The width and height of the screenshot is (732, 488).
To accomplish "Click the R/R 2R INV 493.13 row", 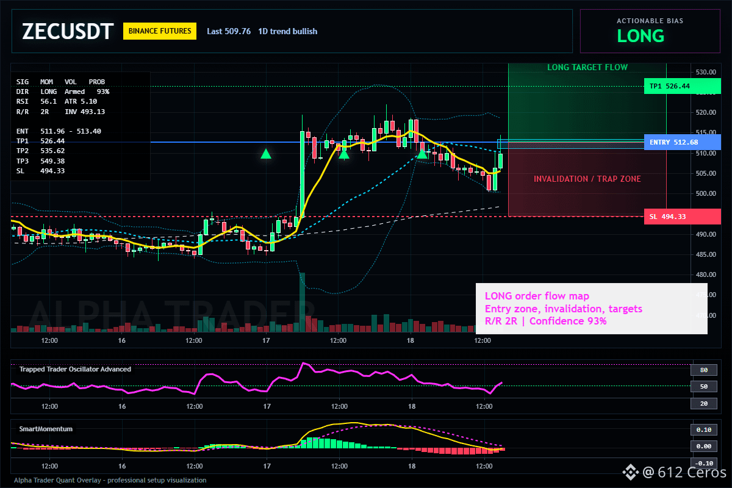I will point(60,111).
